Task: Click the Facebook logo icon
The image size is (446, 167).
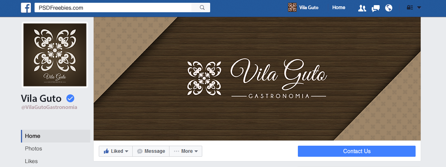Action: point(26,8)
